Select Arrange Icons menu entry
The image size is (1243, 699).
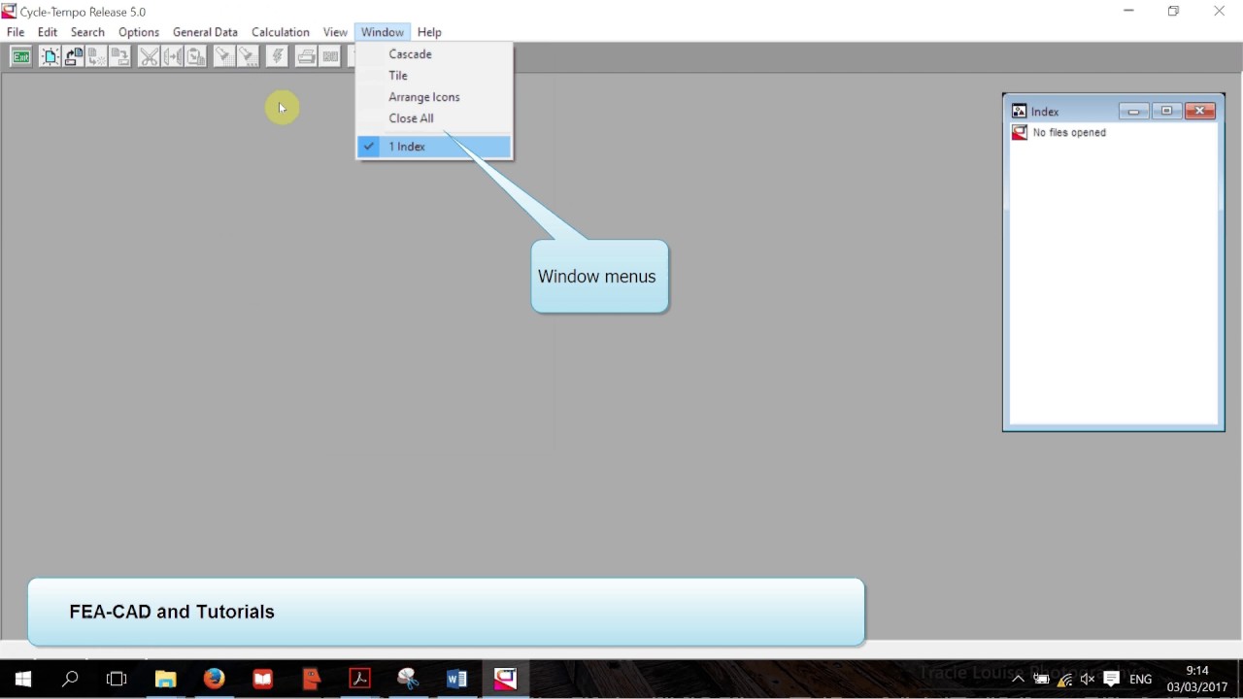pyautogui.click(x=434, y=97)
